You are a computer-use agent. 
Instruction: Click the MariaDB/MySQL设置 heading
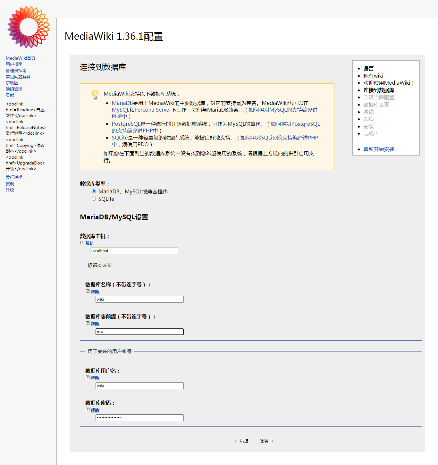[114, 217]
